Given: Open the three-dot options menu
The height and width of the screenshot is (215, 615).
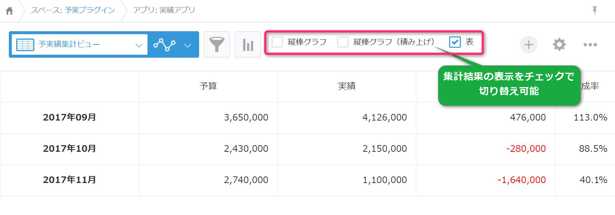Looking at the screenshot, I should click(x=590, y=44).
